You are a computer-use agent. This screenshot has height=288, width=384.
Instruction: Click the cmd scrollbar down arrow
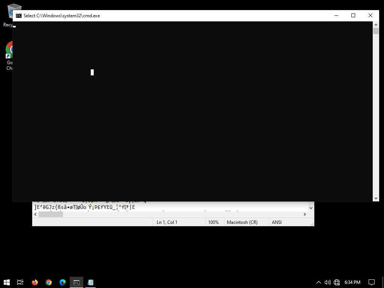[x=376, y=198]
